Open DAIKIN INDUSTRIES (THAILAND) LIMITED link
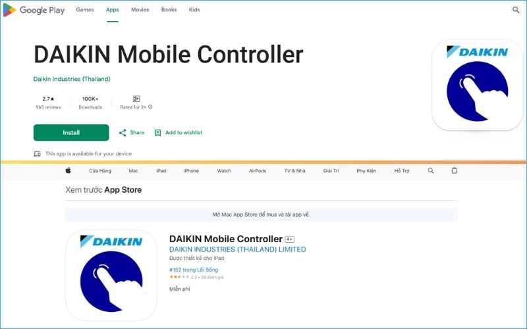527x329 pixels. pos(237,250)
